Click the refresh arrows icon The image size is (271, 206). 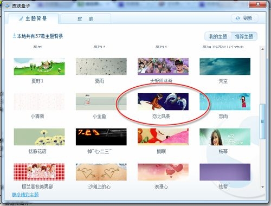(237, 18)
